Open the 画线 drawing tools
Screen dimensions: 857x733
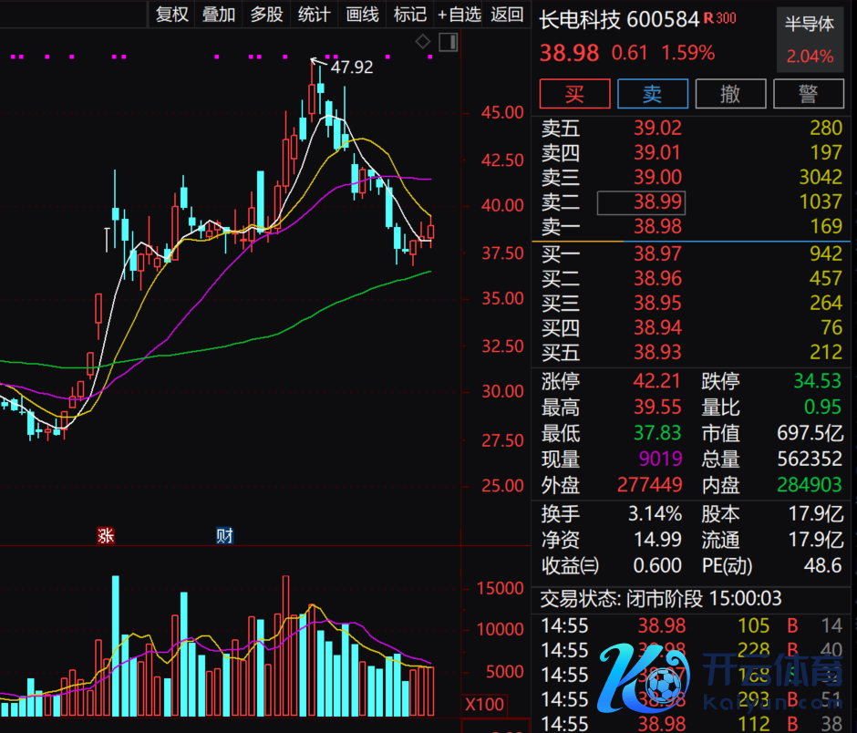pos(363,14)
